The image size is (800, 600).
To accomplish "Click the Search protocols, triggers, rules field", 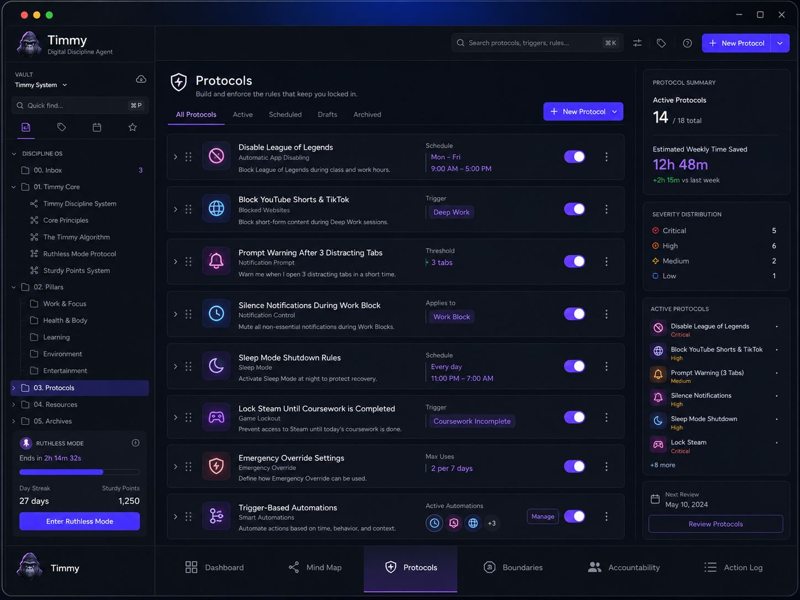I will (537, 43).
